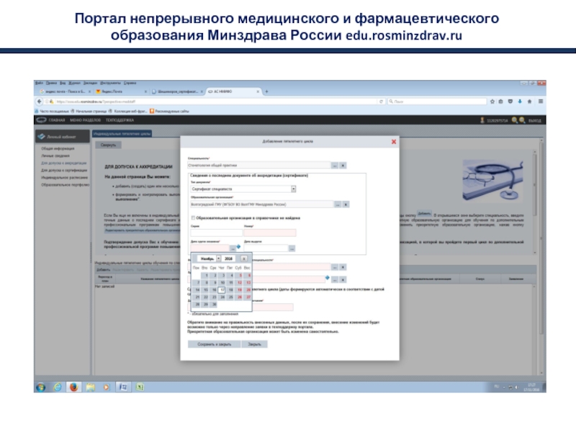
Task: Select November 22 in the calendar
Action: [206, 297]
